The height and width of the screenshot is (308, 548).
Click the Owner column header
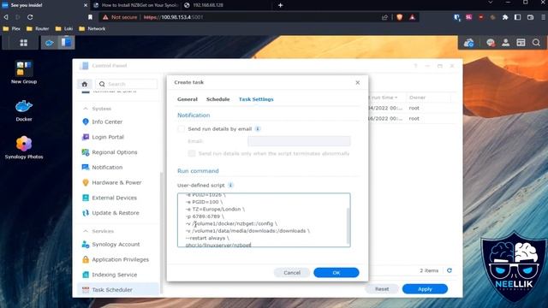[417, 98]
